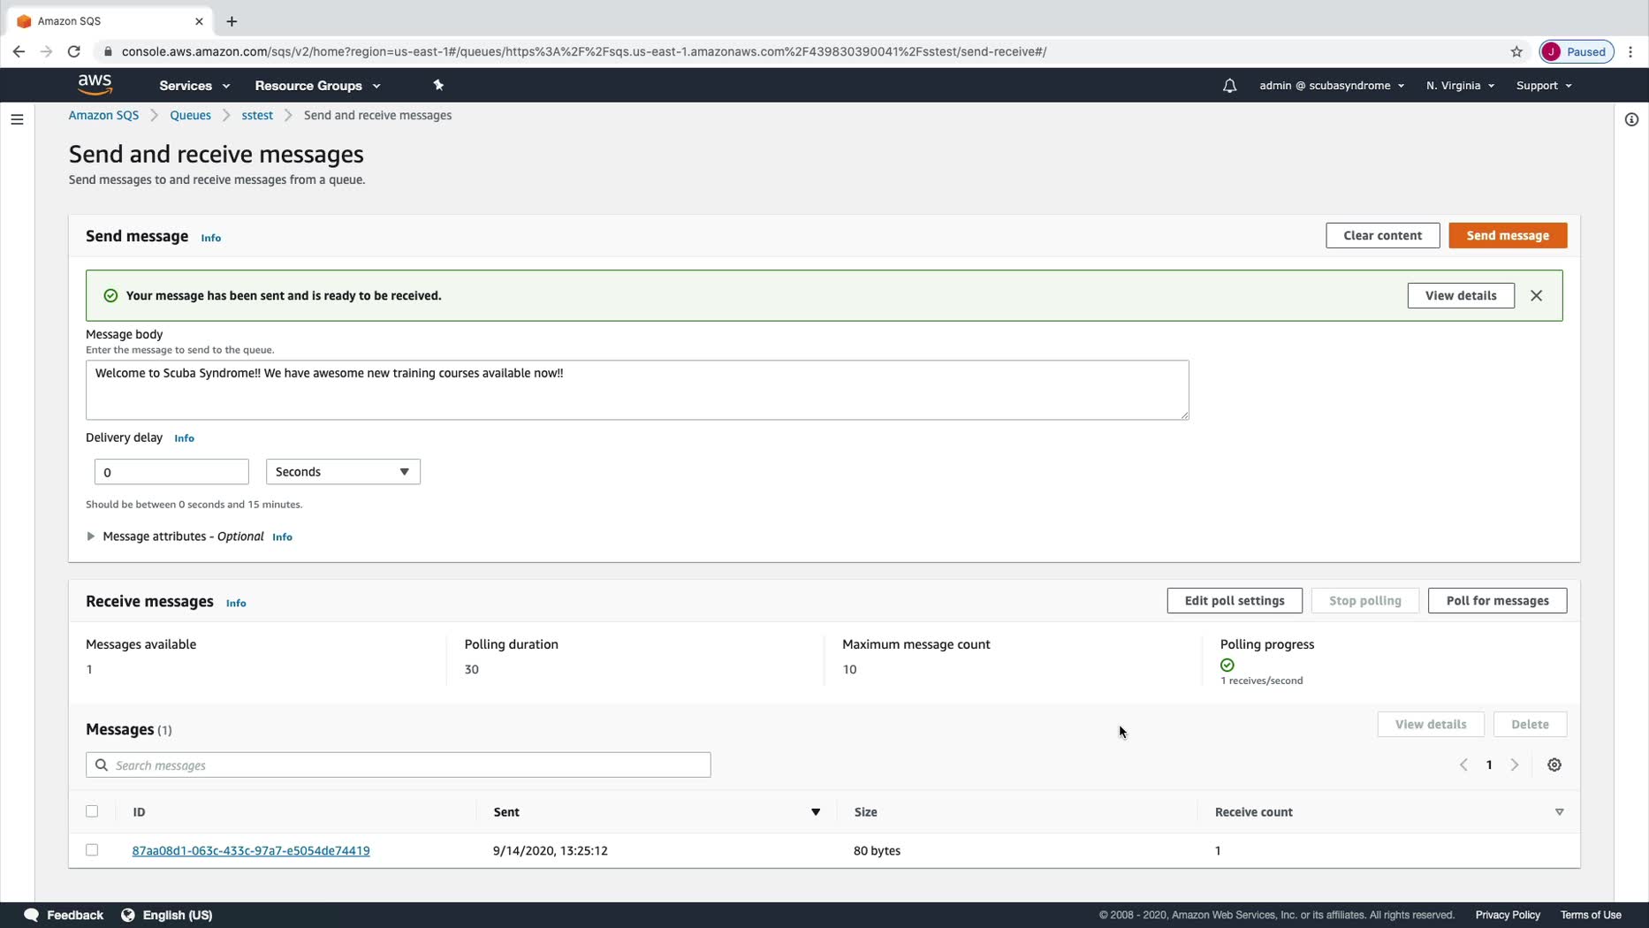Click View details in Messages section
Viewport: 1649px width, 928px height.
point(1430,724)
